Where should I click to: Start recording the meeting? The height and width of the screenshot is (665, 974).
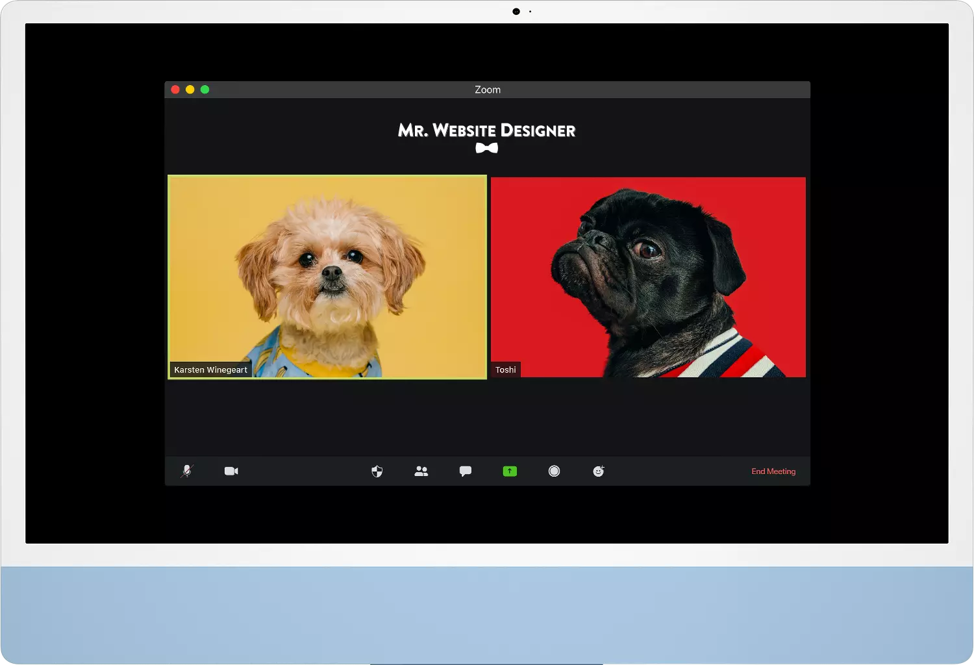coord(554,471)
